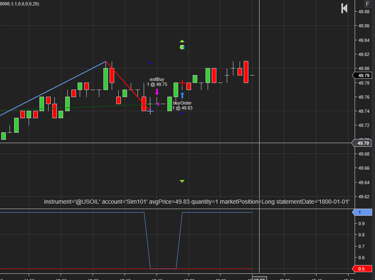
Task: Click the red cross entry marker
Action: [x=182, y=83]
